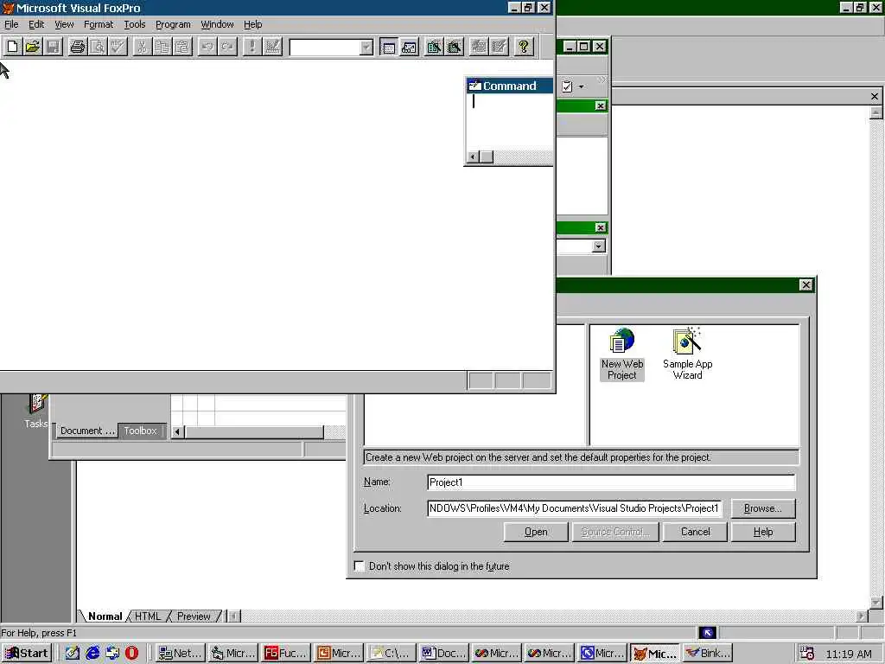885x664 pixels.
Task: Click the Run exclamation mark icon
Action: pyautogui.click(x=251, y=47)
